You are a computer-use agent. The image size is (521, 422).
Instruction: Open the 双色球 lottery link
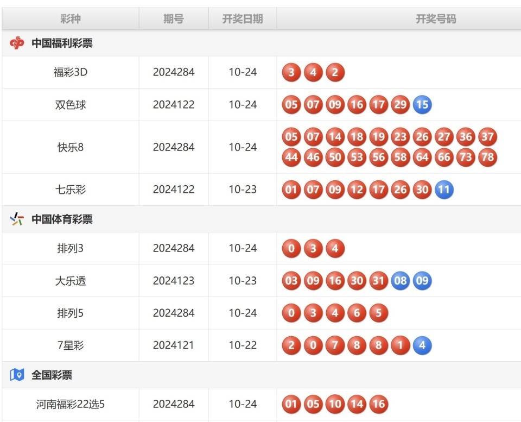tap(71, 105)
